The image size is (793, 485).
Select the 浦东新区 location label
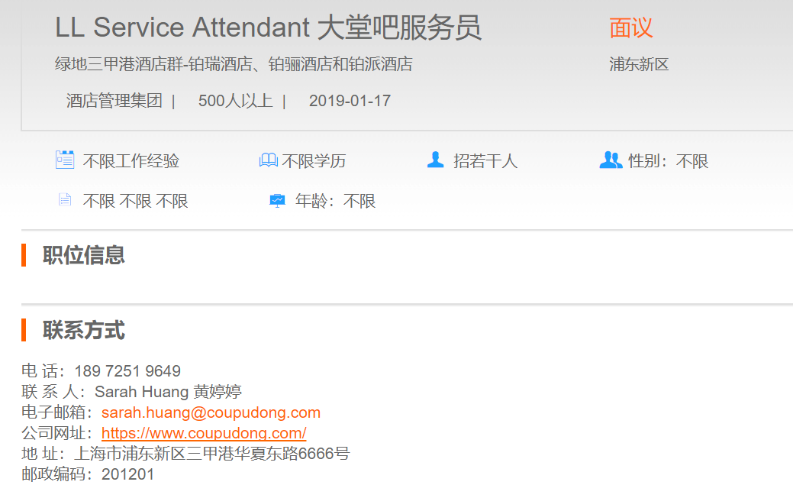[639, 64]
